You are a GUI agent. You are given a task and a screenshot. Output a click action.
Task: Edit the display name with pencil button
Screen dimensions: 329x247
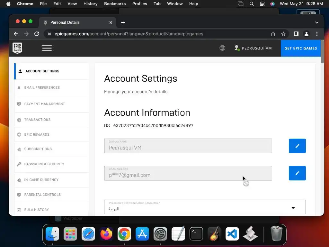tap(297, 146)
